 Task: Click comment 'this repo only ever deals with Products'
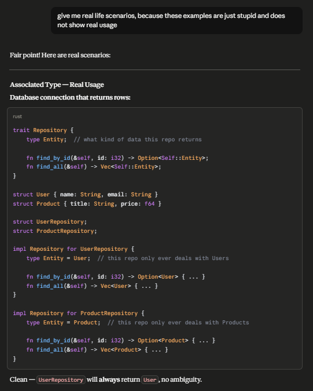(x=178, y=323)
